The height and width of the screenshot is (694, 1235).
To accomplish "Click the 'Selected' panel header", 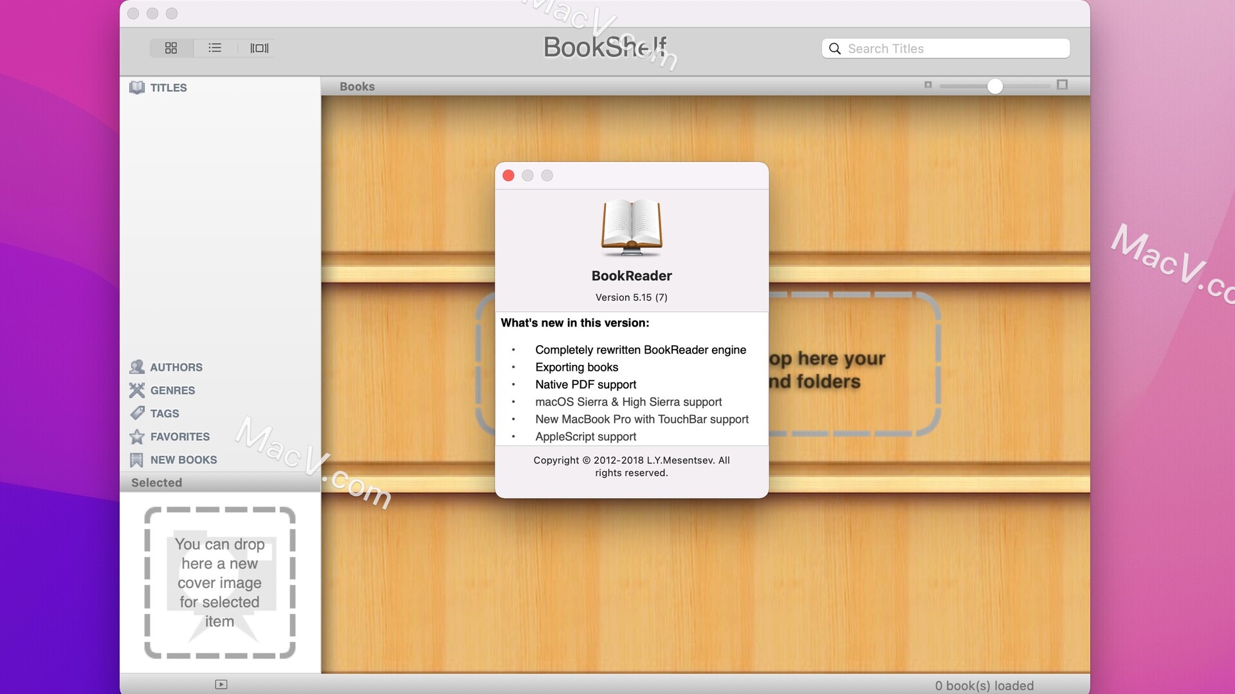I will click(x=156, y=483).
